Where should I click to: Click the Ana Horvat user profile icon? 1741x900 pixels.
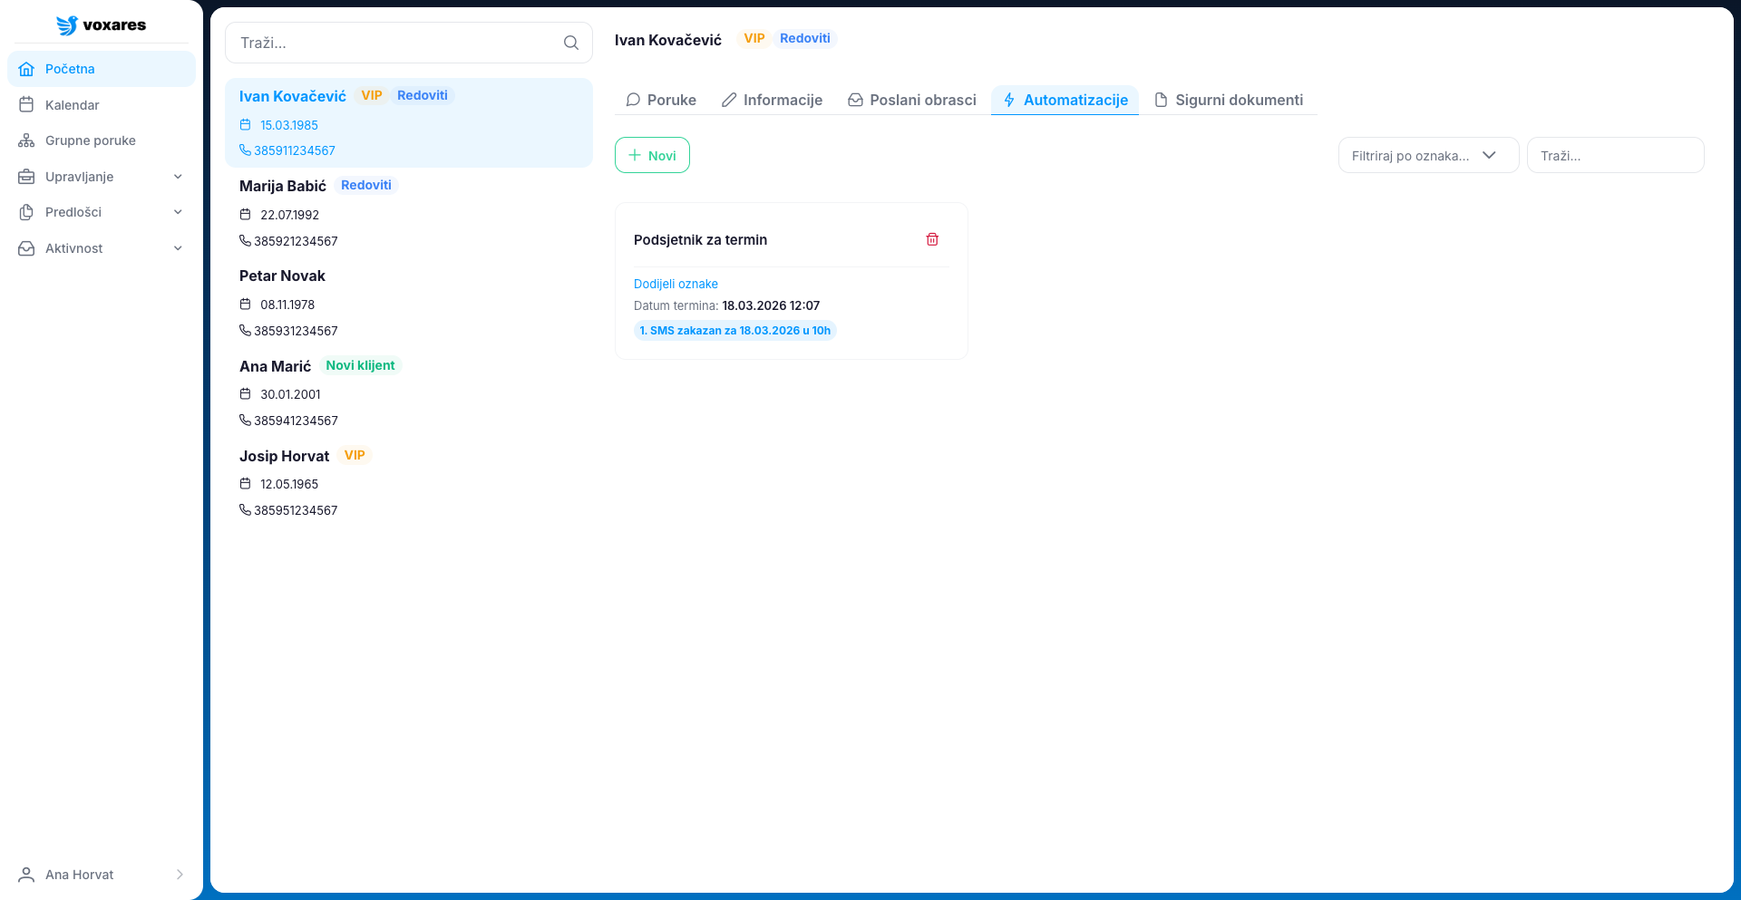pos(26,875)
